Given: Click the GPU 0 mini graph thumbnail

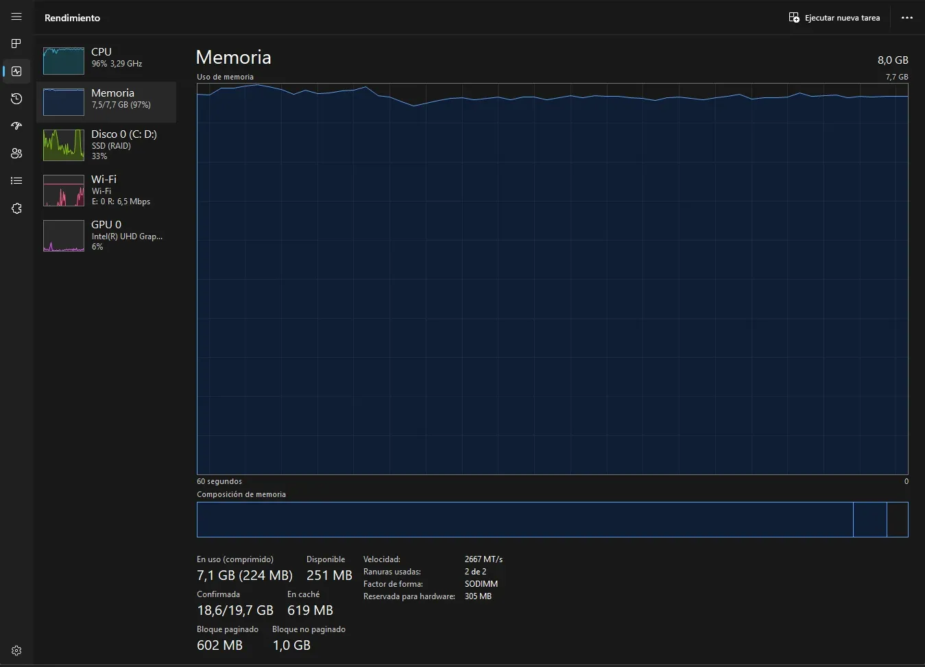Looking at the screenshot, I should coord(64,236).
